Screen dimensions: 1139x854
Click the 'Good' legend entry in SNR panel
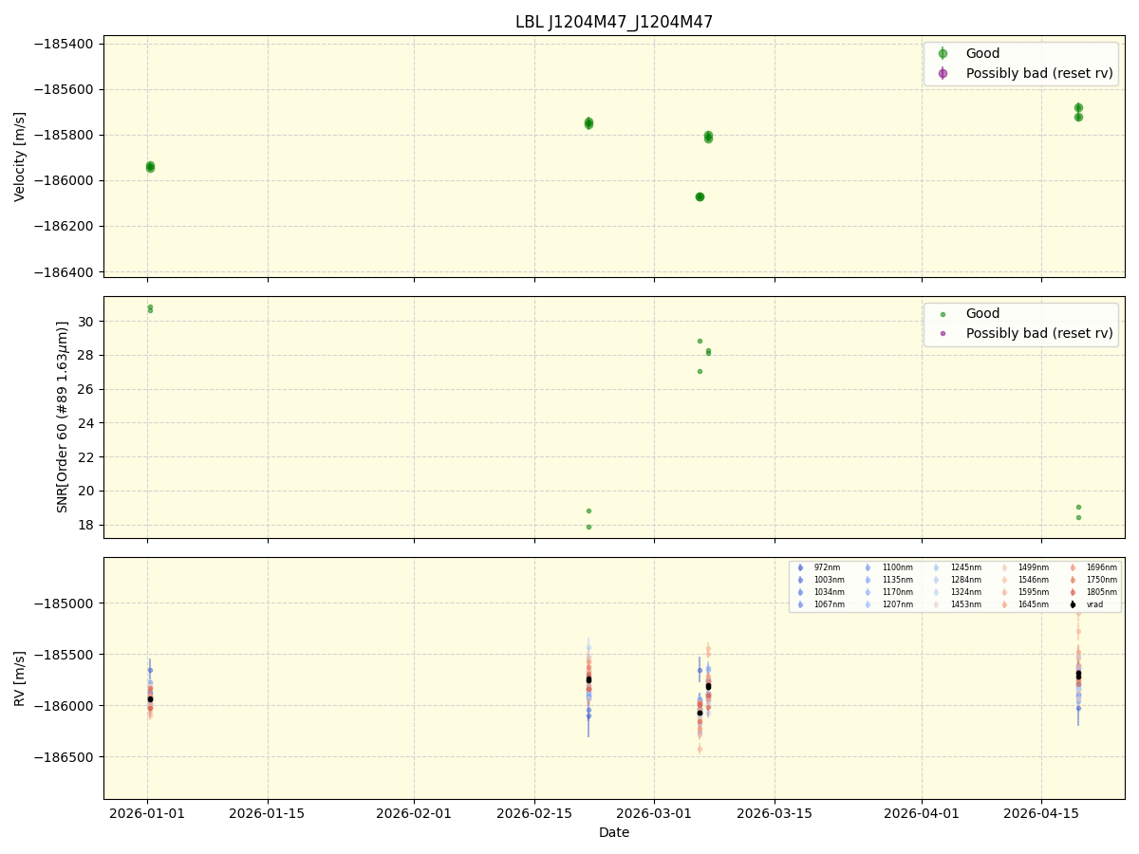tap(982, 313)
